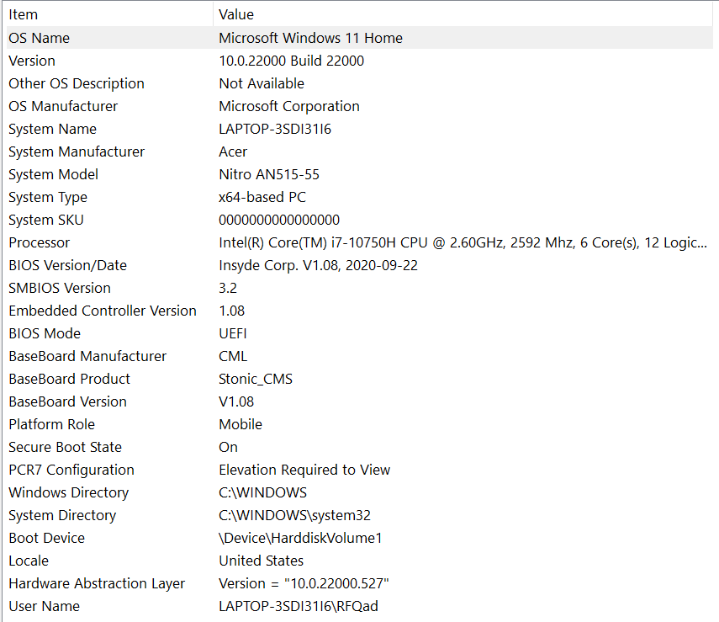Select the Hardware Abstraction Layer row
The height and width of the screenshot is (622, 719).
point(360,583)
